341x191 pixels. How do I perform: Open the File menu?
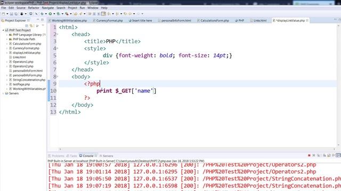click(x=4, y=8)
